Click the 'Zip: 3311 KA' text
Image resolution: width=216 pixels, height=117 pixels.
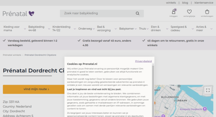click(x=11, y=102)
